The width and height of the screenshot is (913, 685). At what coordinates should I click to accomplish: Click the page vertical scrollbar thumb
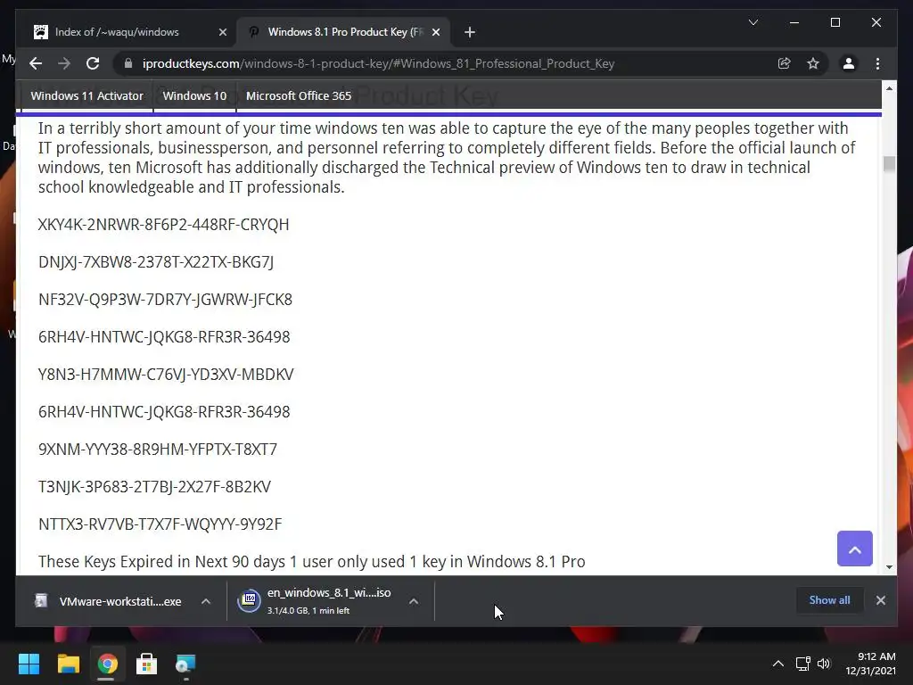[x=889, y=164]
